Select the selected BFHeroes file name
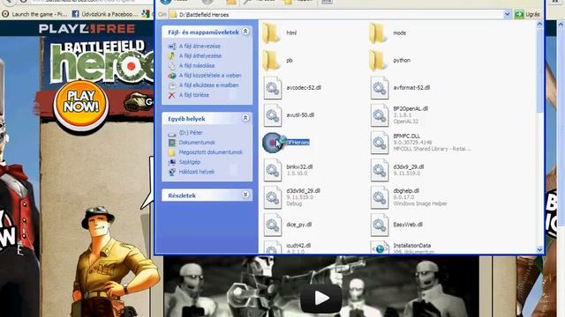This screenshot has width=565, height=317. (298, 143)
